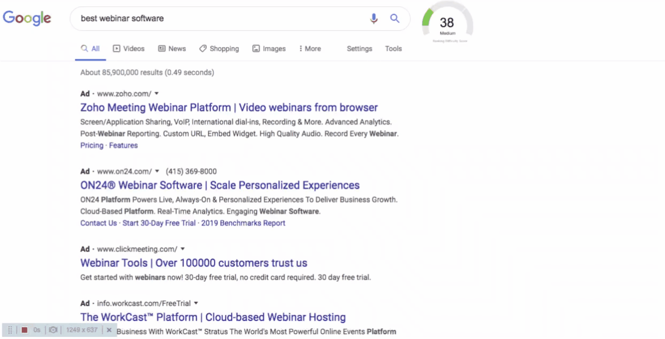
Task: Grab the recording toolbar drag handle
Action: (x=10, y=330)
